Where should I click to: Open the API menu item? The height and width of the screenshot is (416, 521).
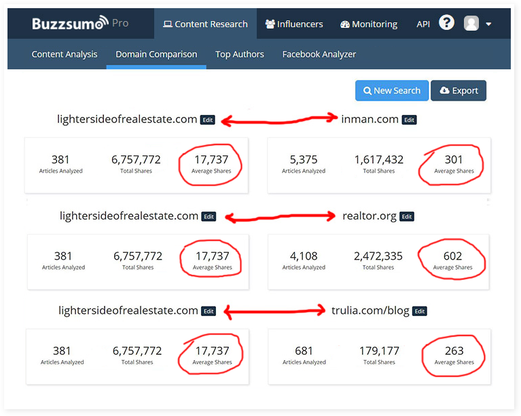coord(423,24)
